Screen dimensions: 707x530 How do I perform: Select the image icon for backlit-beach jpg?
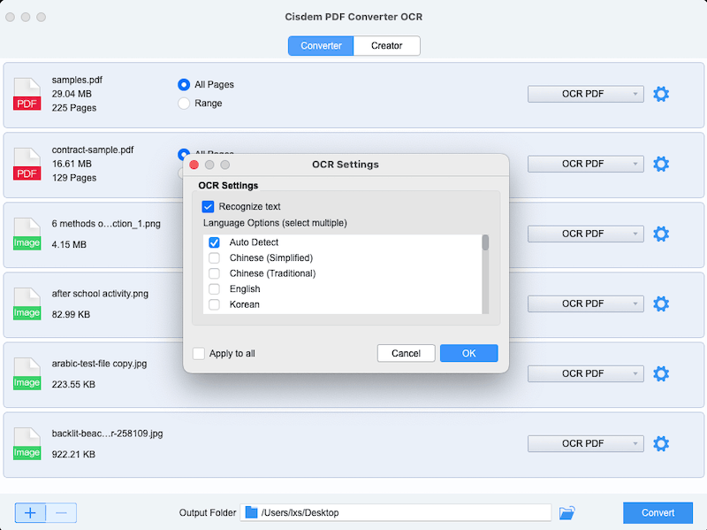[27, 444]
